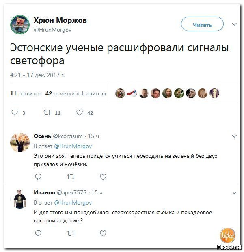The height and width of the screenshot is (252, 244).
Task: Retweet the main tweet by HrunMorgov
Action: point(47,112)
